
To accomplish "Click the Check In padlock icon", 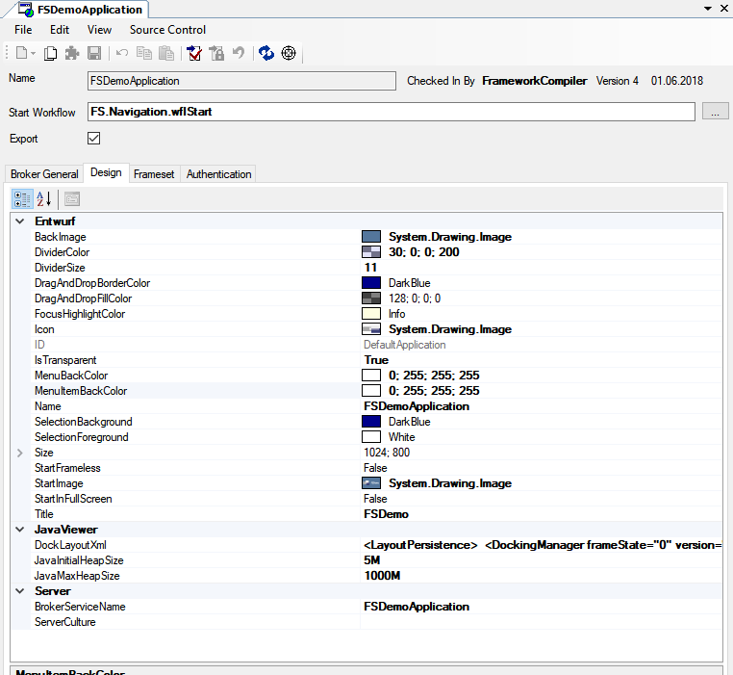I will (216, 53).
